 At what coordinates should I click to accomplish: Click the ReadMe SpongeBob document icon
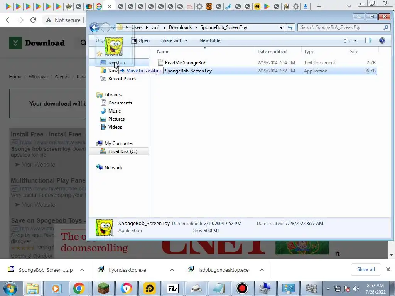(x=160, y=63)
